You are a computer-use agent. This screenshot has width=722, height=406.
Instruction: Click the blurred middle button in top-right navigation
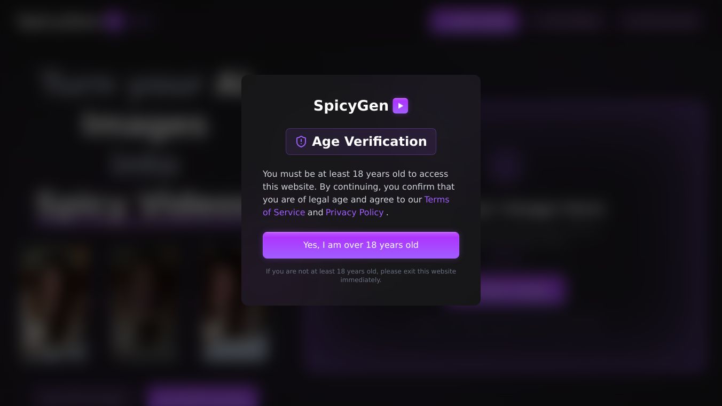[569, 21]
